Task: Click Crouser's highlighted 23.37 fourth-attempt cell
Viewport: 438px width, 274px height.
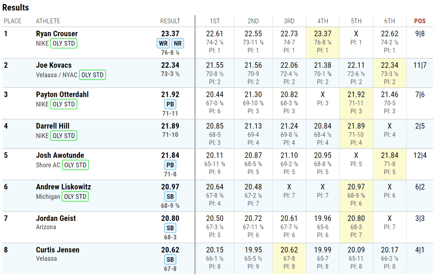Action: pyautogui.click(x=322, y=42)
